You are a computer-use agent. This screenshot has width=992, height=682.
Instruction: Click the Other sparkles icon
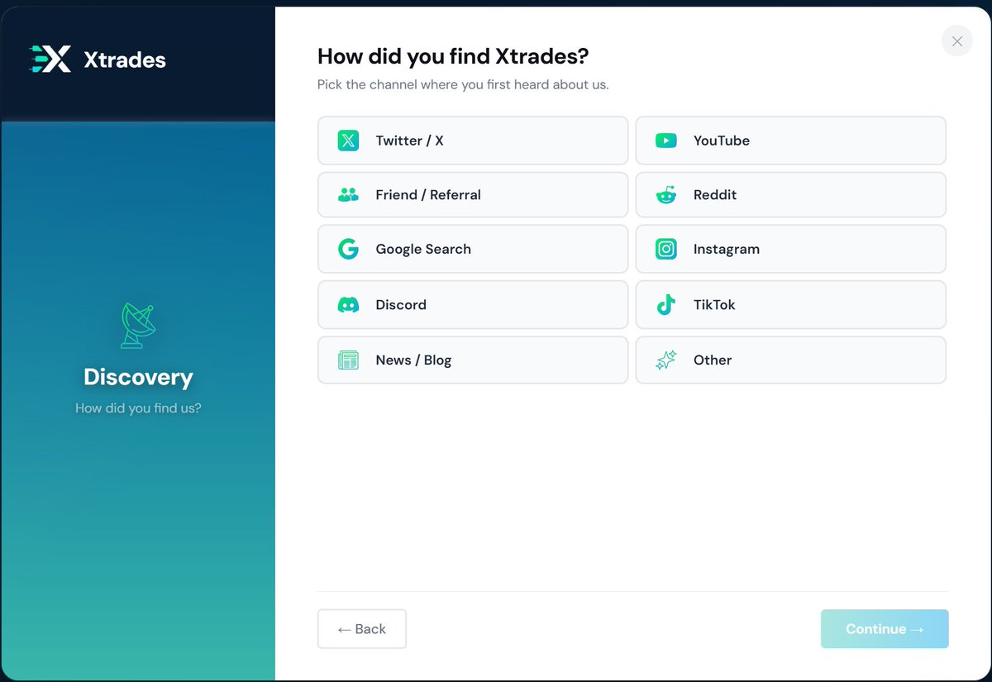pyautogui.click(x=665, y=360)
